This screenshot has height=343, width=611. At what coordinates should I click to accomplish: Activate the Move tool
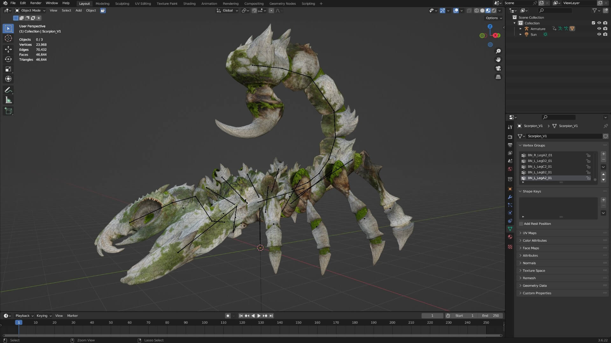[8, 49]
